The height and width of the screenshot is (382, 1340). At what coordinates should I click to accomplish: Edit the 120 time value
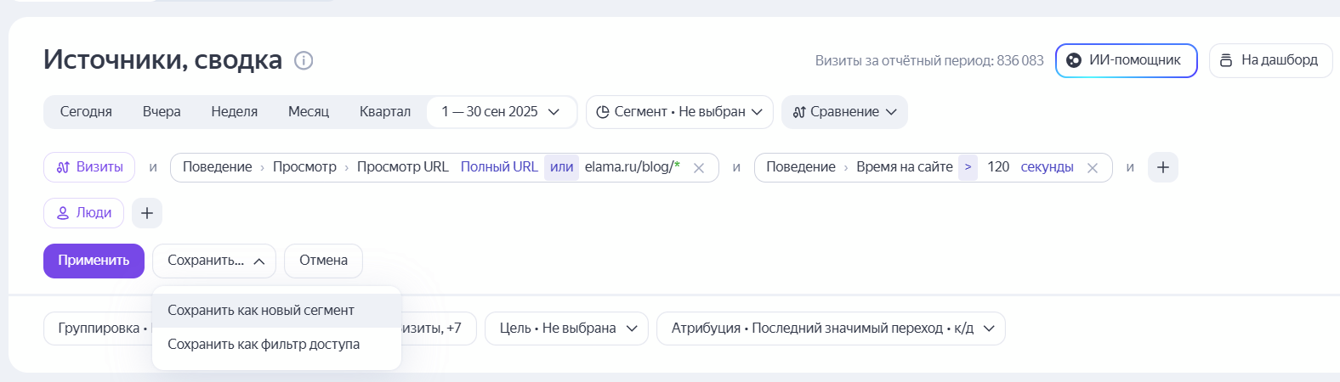998,167
